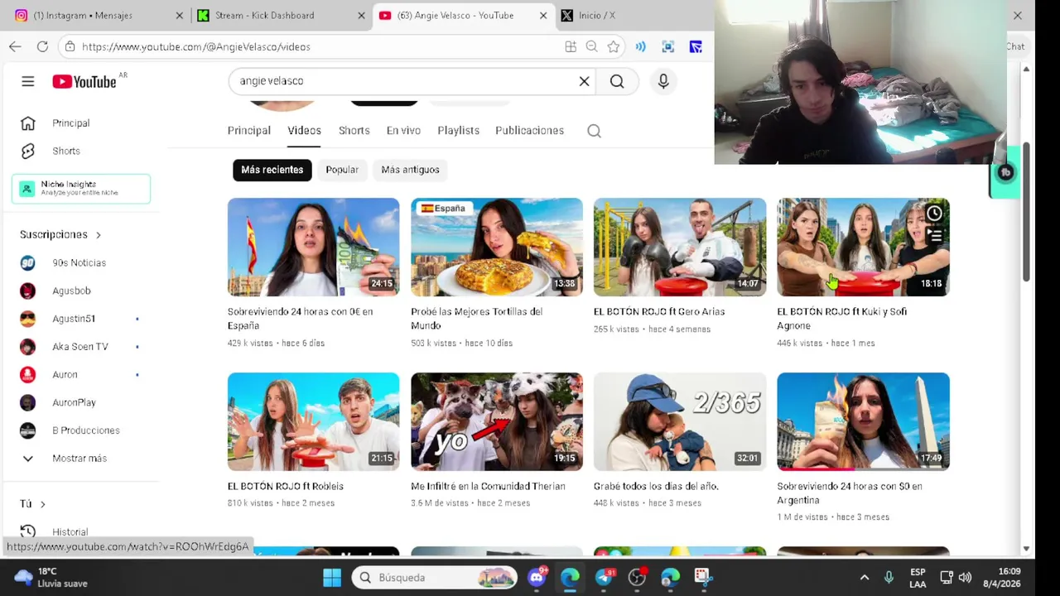Open 'Probé las Mejores Tortillas del Mundo' thumbnail
Screen dimensions: 1060x596
pos(497,247)
